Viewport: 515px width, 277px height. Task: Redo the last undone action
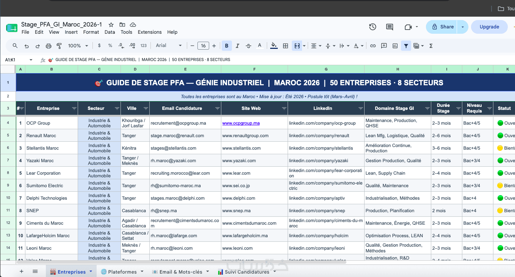tap(38, 46)
